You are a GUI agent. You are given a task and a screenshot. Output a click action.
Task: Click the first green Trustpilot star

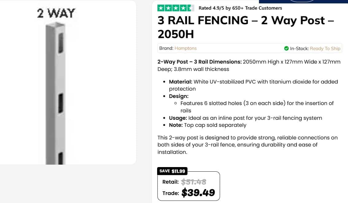coord(161,8)
